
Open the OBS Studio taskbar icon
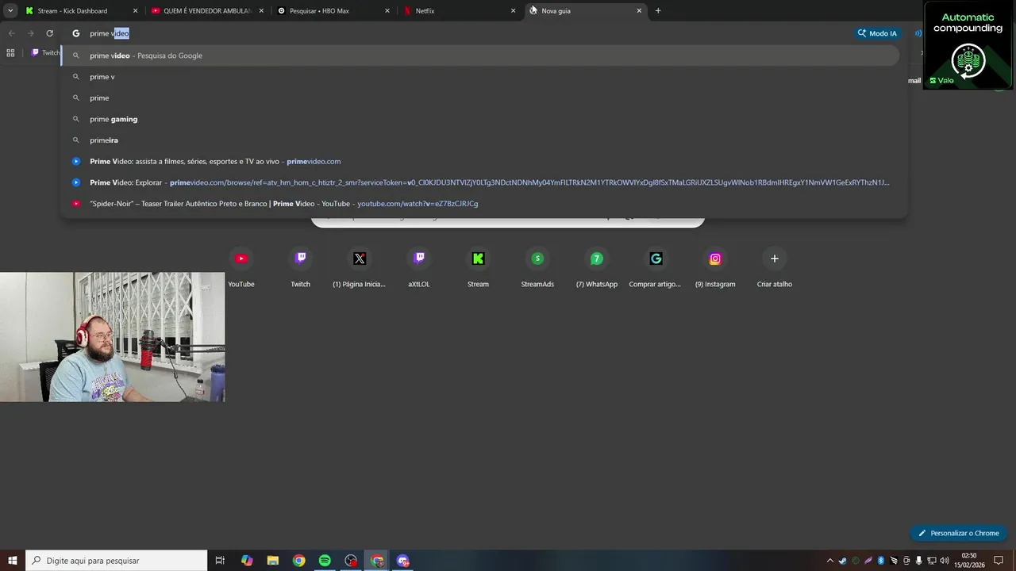pyautogui.click(x=351, y=561)
